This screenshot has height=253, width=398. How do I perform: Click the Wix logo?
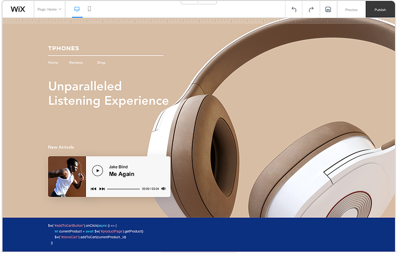pyautogui.click(x=18, y=9)
